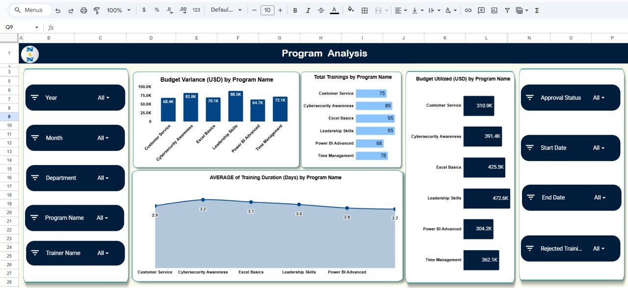Redo the last action
Image resolution: width=628 pixels, height=288 pixels.
click(x=70, y=10)
